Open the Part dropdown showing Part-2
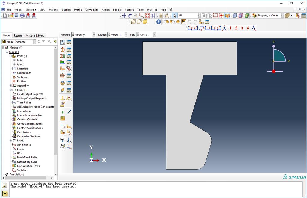The width and height of the screenshot is (307, 198). 146,35
